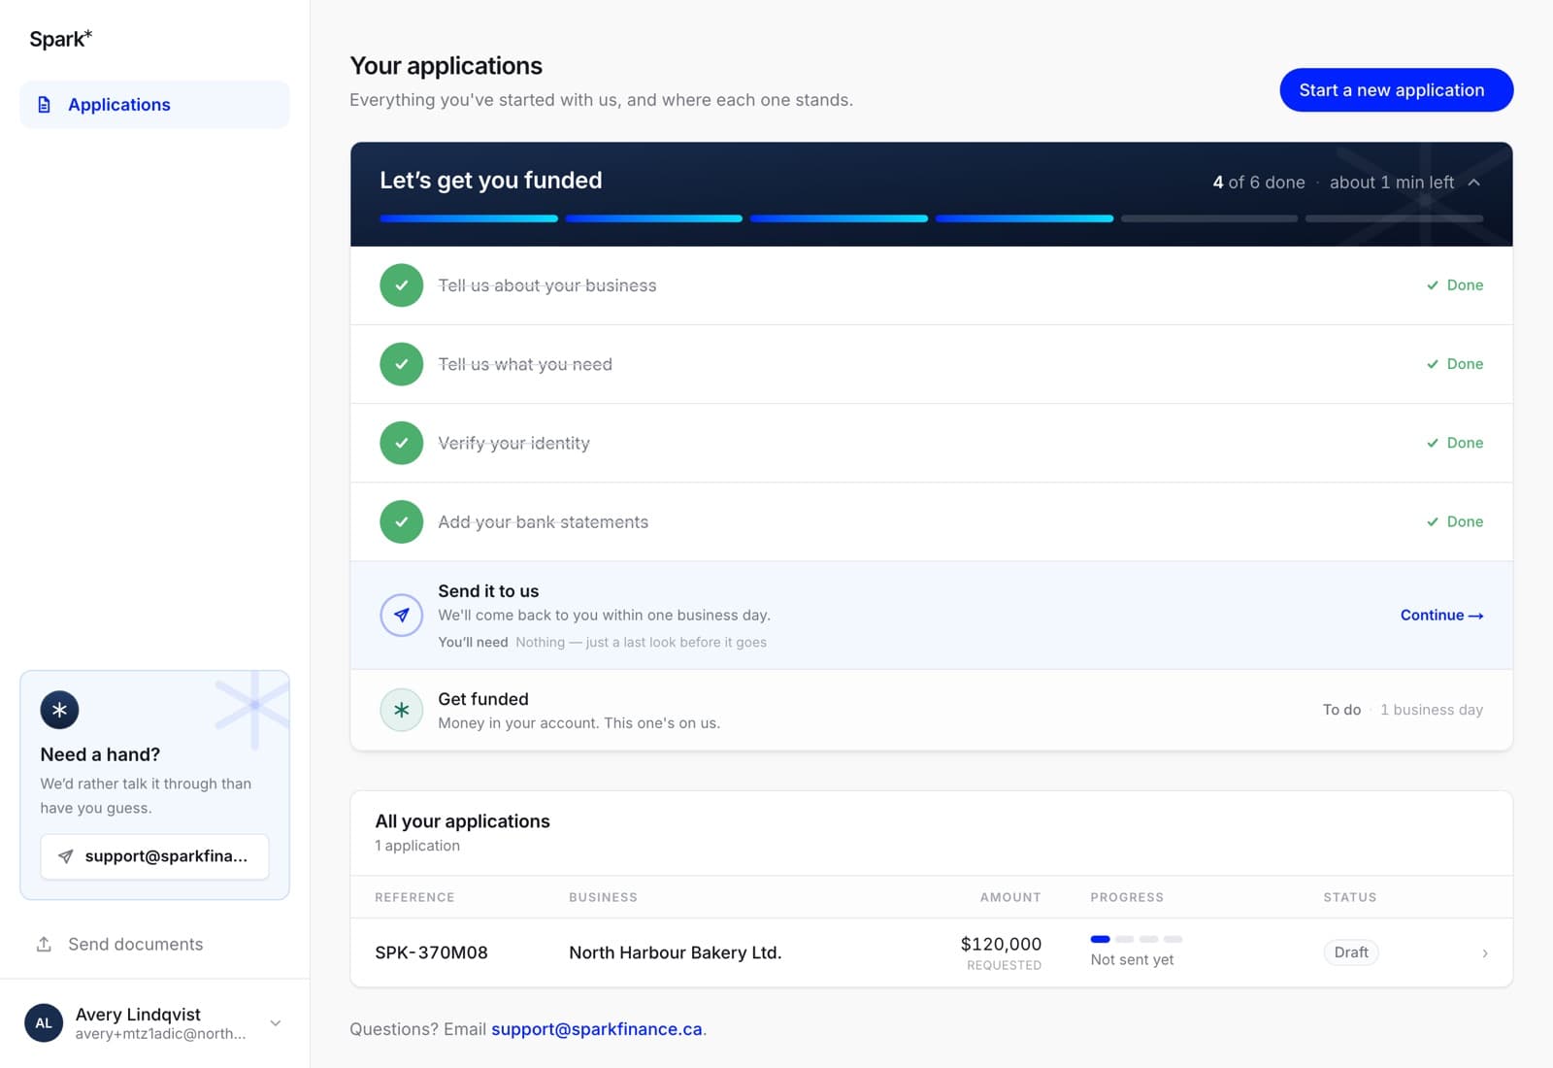Open Tell us what you need step
The height and width of the screenshot is (1068, 1553).
(x=931, y=364)
